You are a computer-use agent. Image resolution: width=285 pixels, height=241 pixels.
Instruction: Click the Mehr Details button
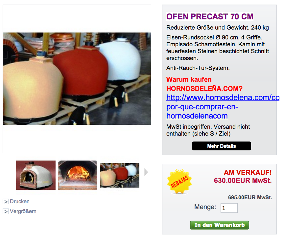[x=221, y=146]
